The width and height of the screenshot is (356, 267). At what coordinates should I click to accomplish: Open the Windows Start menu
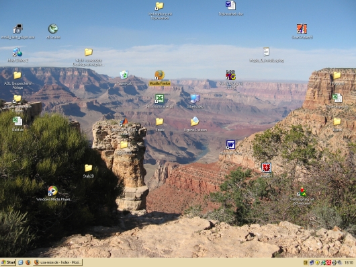8,262
